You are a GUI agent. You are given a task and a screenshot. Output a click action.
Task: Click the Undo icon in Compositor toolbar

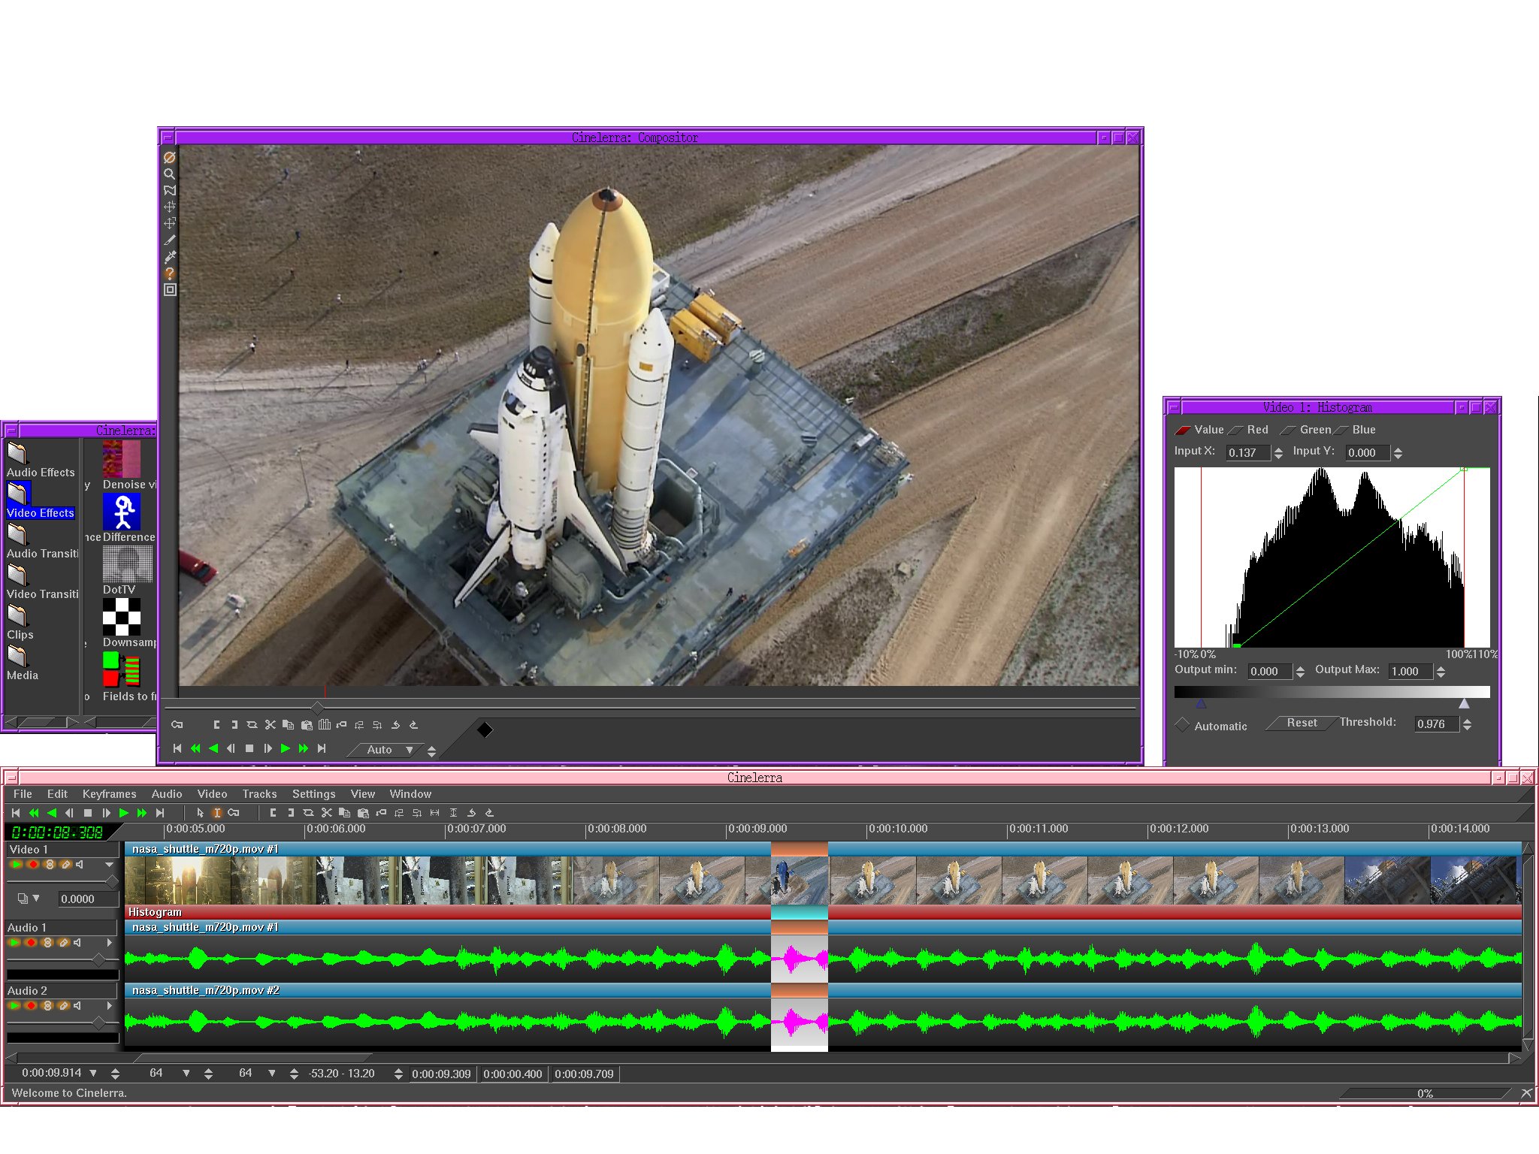pos(396,725)
